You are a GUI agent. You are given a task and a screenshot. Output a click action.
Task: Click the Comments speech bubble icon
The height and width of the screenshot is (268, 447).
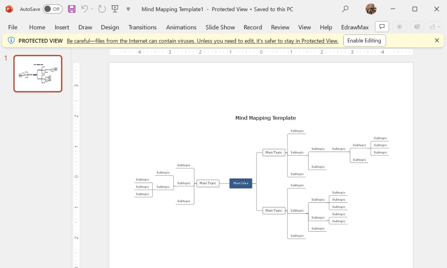(382, 27)
